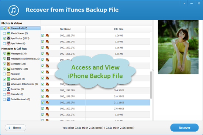Uncheck the IMG_1288.JPG file checkbox
This screenshot has width=203, height=135.
click(x=43, y=36)
